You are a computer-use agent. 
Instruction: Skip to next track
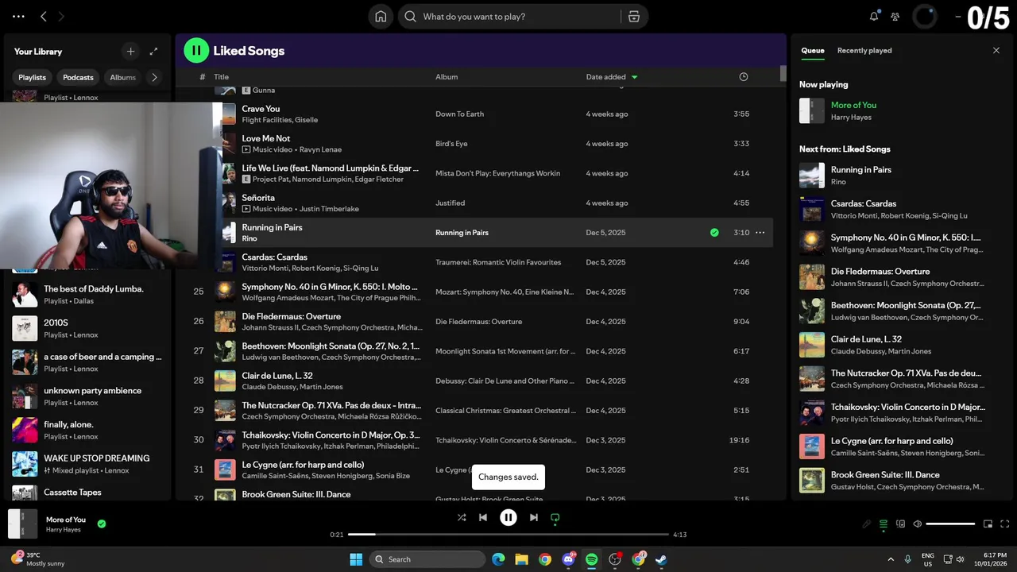[534, 517]
